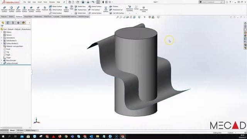Switch to the Features tab
The height and width of the screenshot is (139, 247).
coord(4,17)
